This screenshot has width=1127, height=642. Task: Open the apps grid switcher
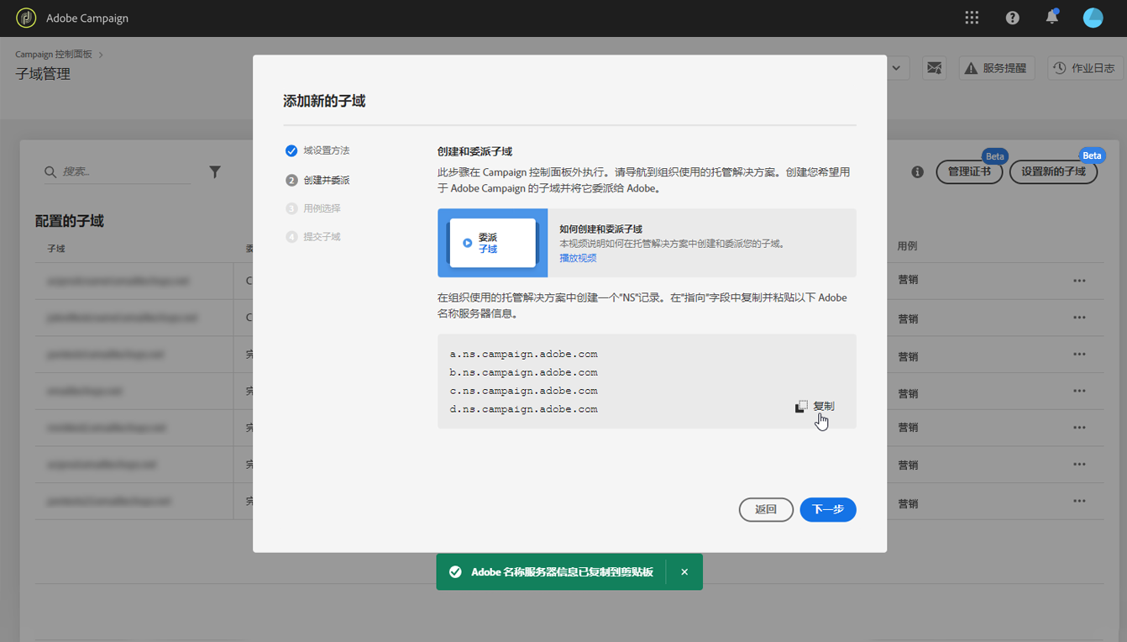[972, 18]
